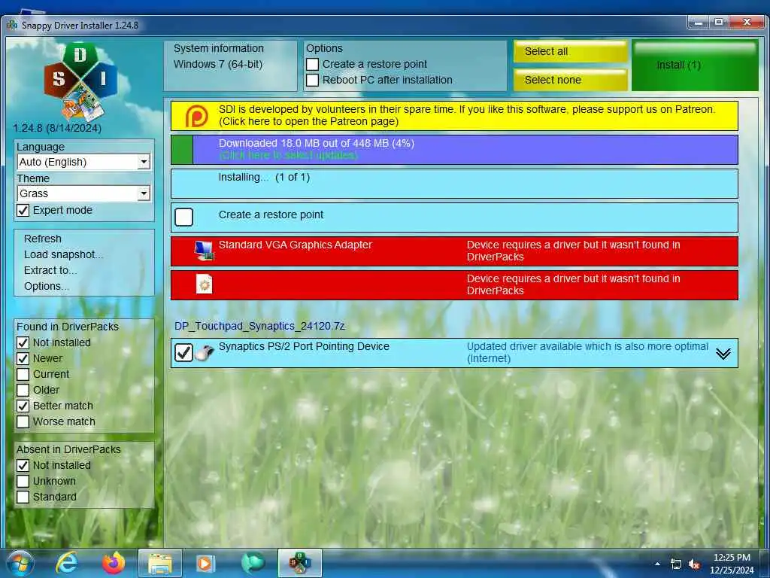Click the System information panel

230,66
